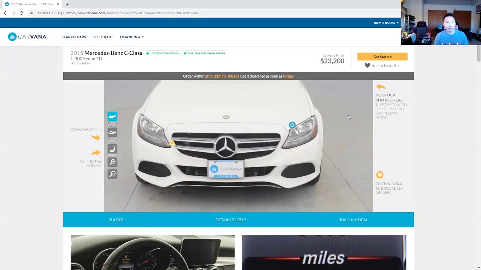Viewport: 481px width, 270px height.
Task: Click the $23,200 Carvana price text
Action: 332,61
